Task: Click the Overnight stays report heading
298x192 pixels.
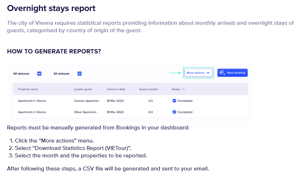Action: (51, 8)
